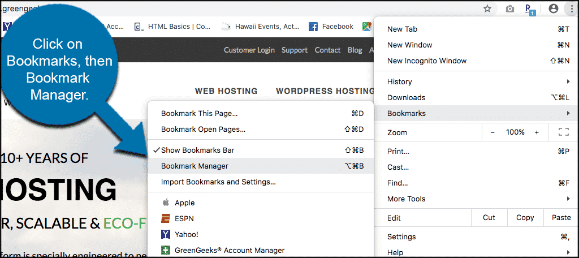
Task: Select Bookmark Manager from the submenu
Action: coord(195,166)
